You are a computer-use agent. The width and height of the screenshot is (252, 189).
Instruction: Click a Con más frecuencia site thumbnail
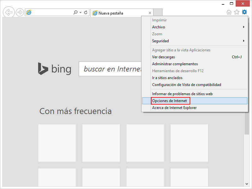(x=57, y=143)
